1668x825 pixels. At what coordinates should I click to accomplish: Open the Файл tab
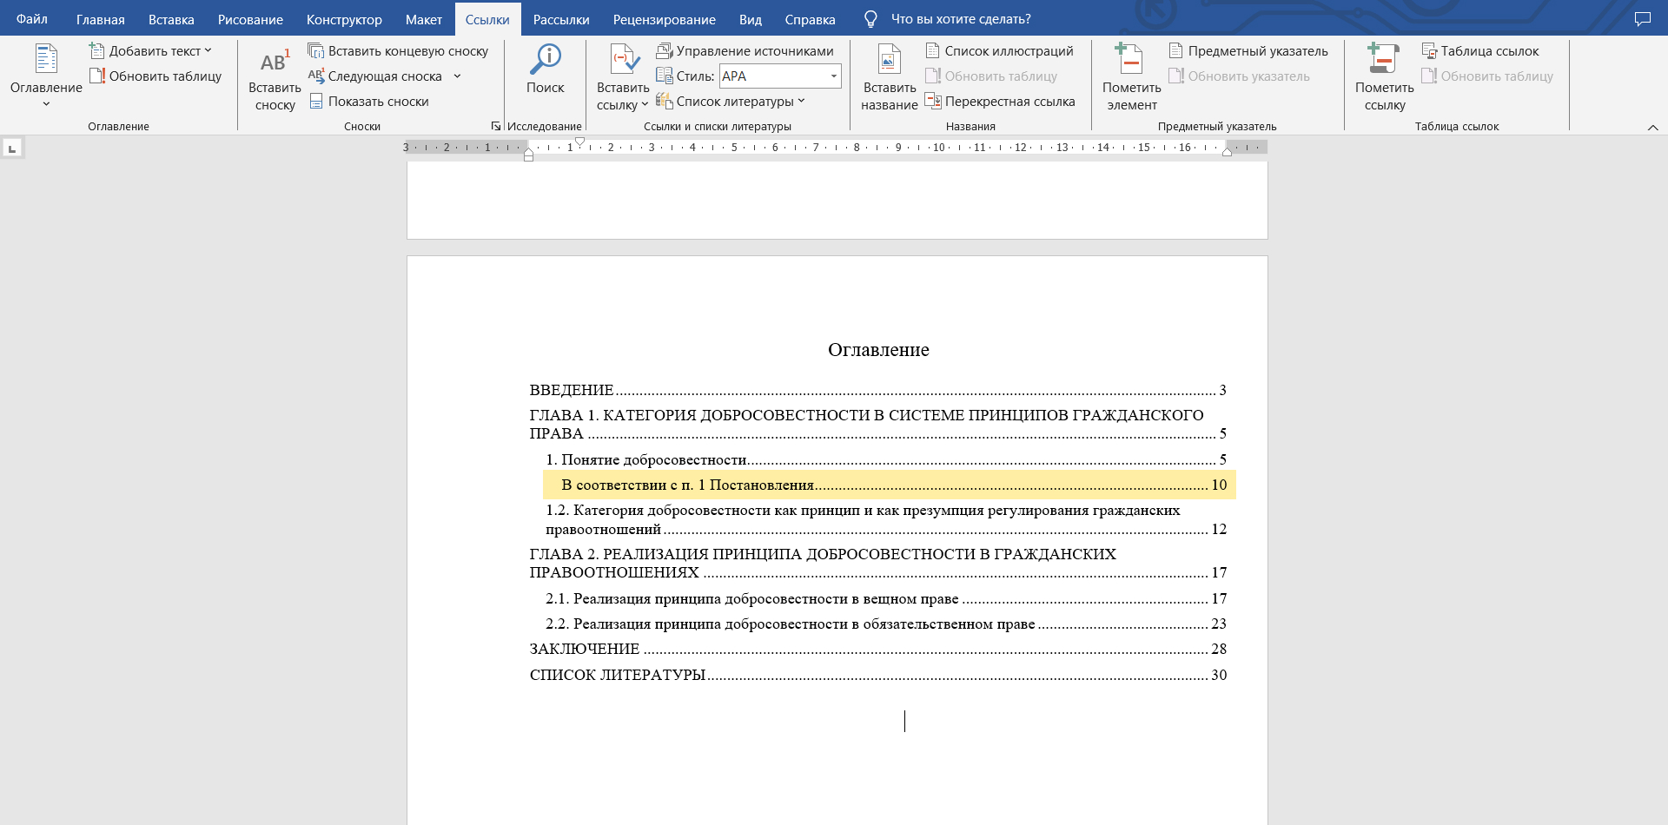click(x=32, y=19)
